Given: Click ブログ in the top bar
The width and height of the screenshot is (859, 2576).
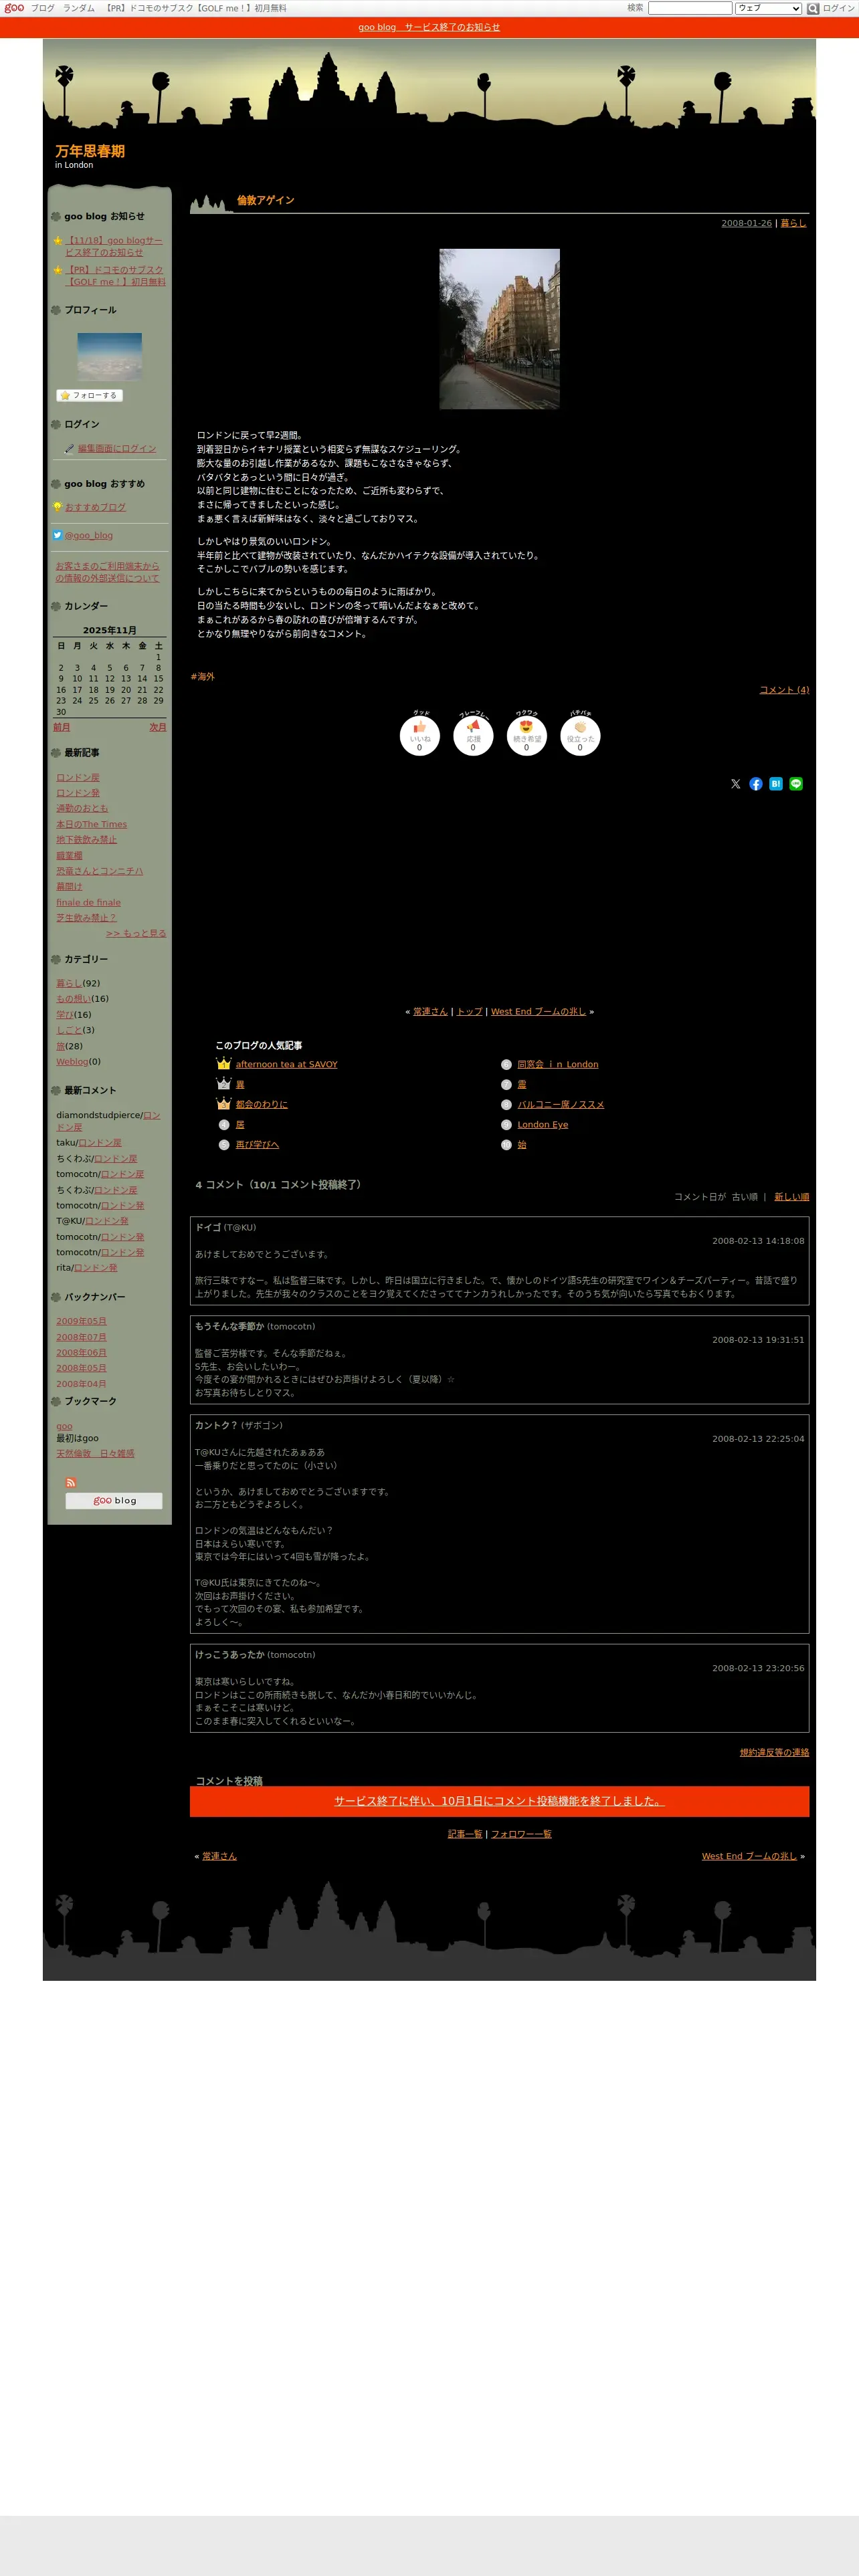Looking at the screenshot, I should click(x=43, y=8).
